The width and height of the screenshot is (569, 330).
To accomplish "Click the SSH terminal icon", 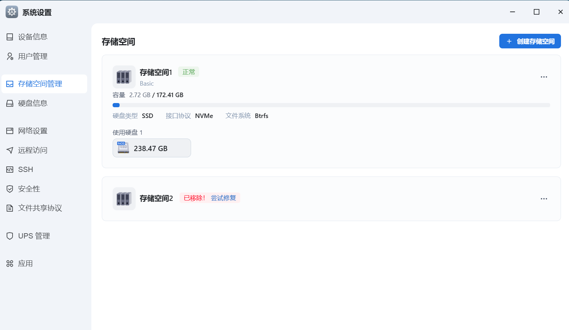I will [10, 170].
